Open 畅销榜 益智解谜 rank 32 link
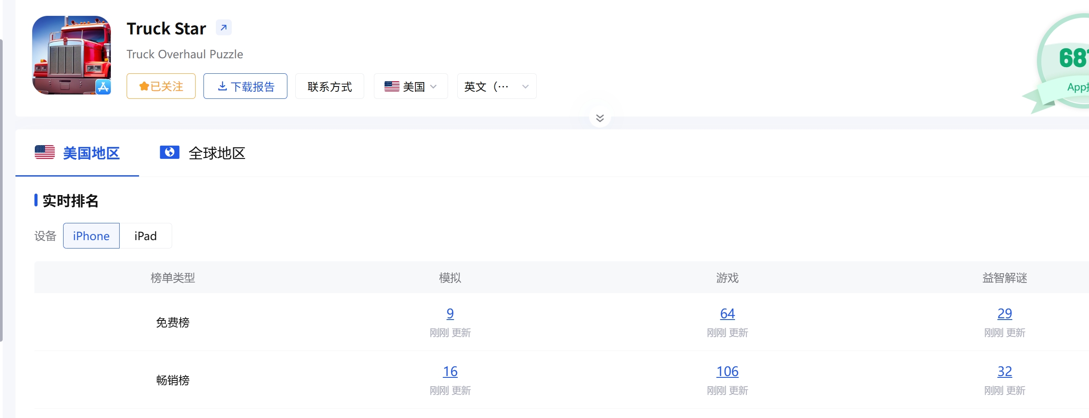Screen dimensions: 1089x418 click(1005, 371)
